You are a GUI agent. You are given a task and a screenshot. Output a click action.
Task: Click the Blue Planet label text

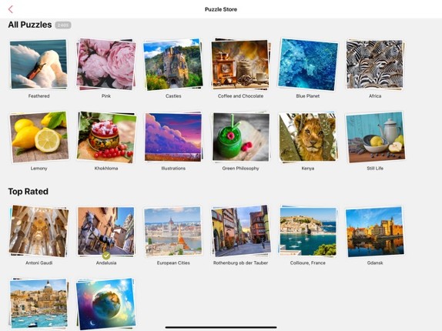coord(308,96)
